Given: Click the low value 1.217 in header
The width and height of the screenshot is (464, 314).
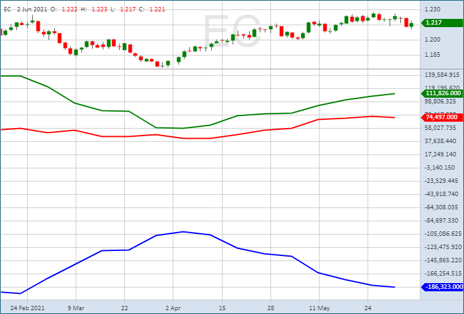Looking at the screenshot, I should [x=128, y=9].
